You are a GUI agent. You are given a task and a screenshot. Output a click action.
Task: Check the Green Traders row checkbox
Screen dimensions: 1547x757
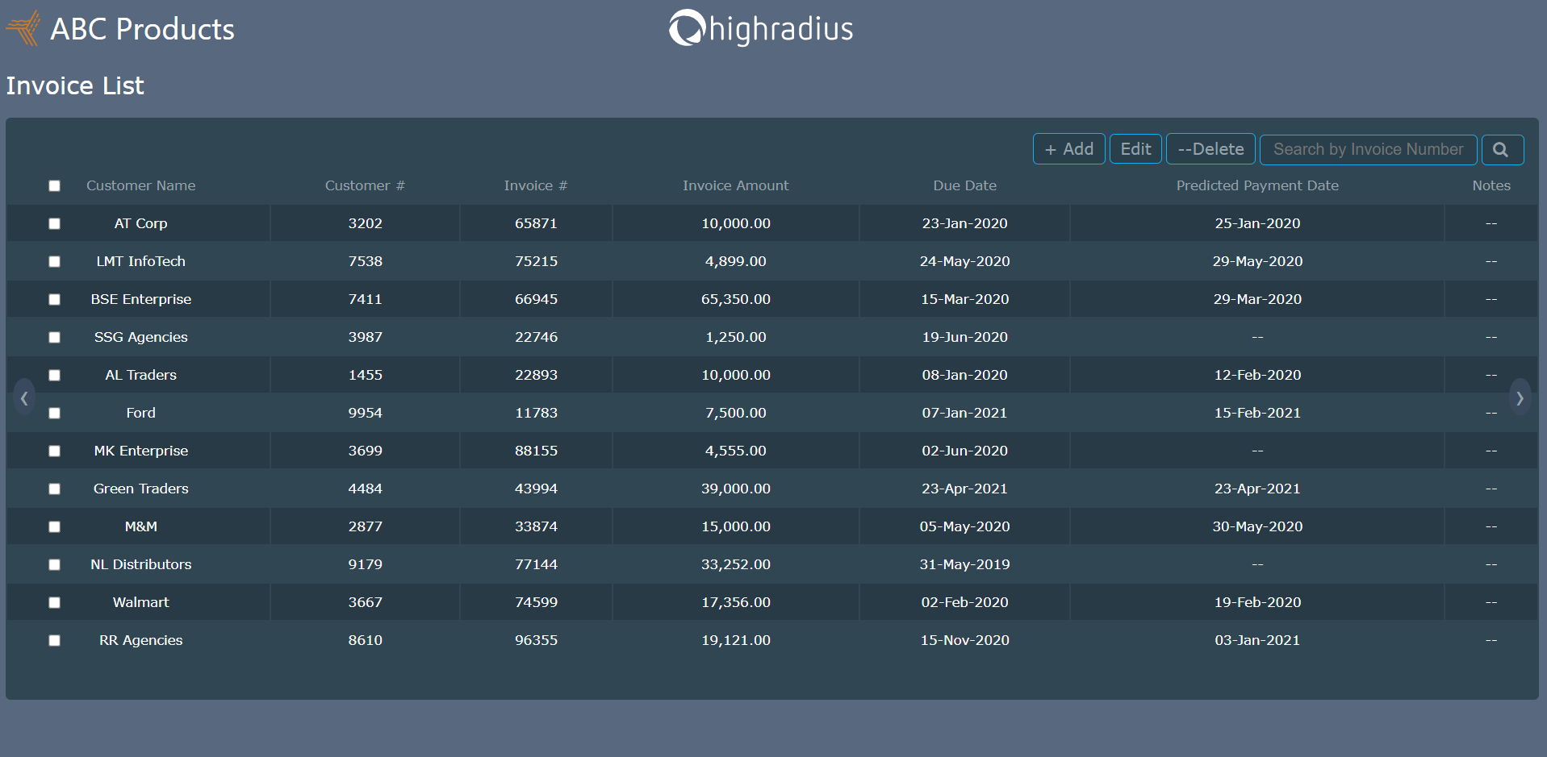tap(54, 489)
